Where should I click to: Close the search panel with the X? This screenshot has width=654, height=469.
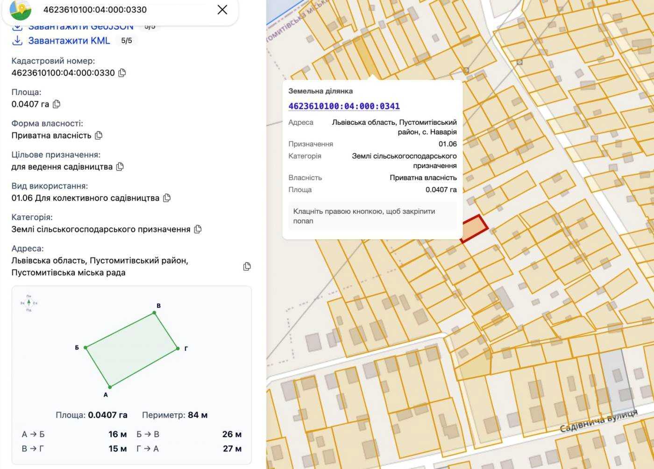[x=222, y=9]
